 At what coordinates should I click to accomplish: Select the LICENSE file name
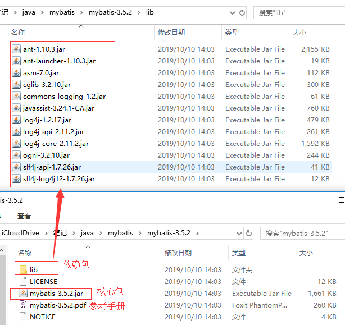44,281
